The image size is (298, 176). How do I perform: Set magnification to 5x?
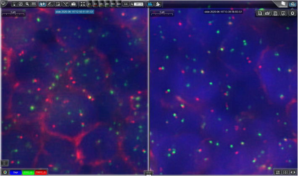click(95, 4)
